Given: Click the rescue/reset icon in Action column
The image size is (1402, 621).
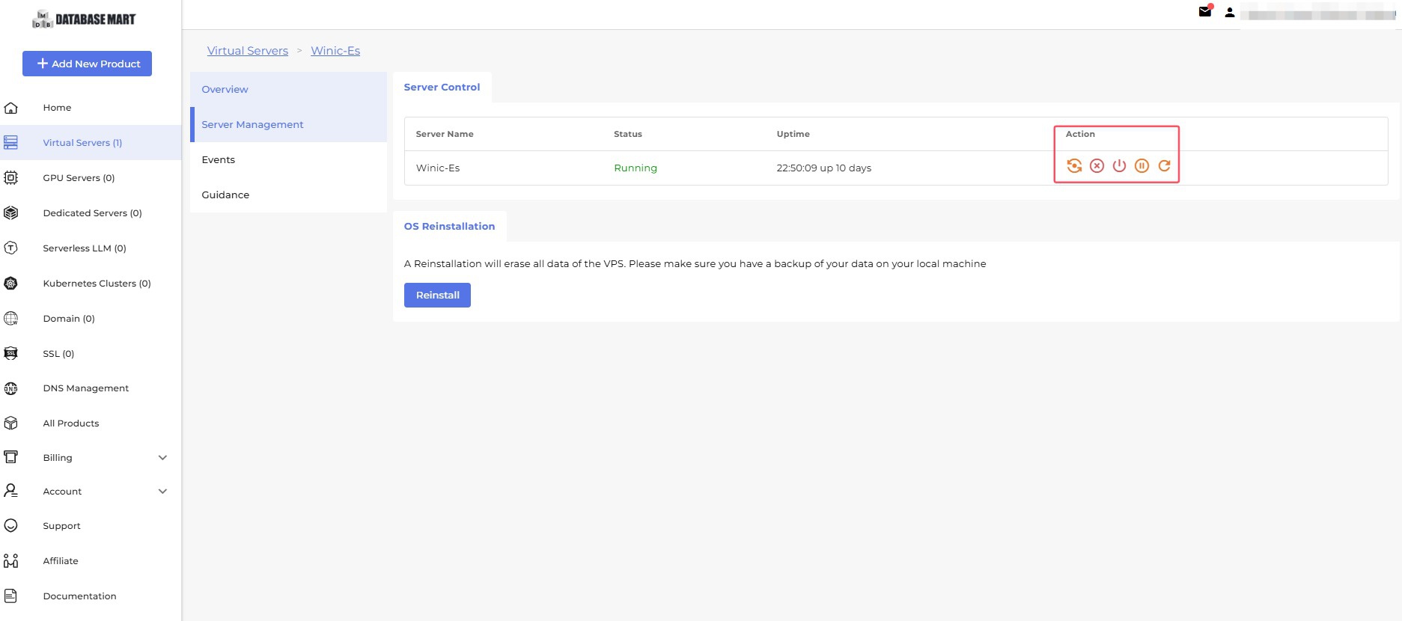Looking at the screenshot, I should (1074, 166).
